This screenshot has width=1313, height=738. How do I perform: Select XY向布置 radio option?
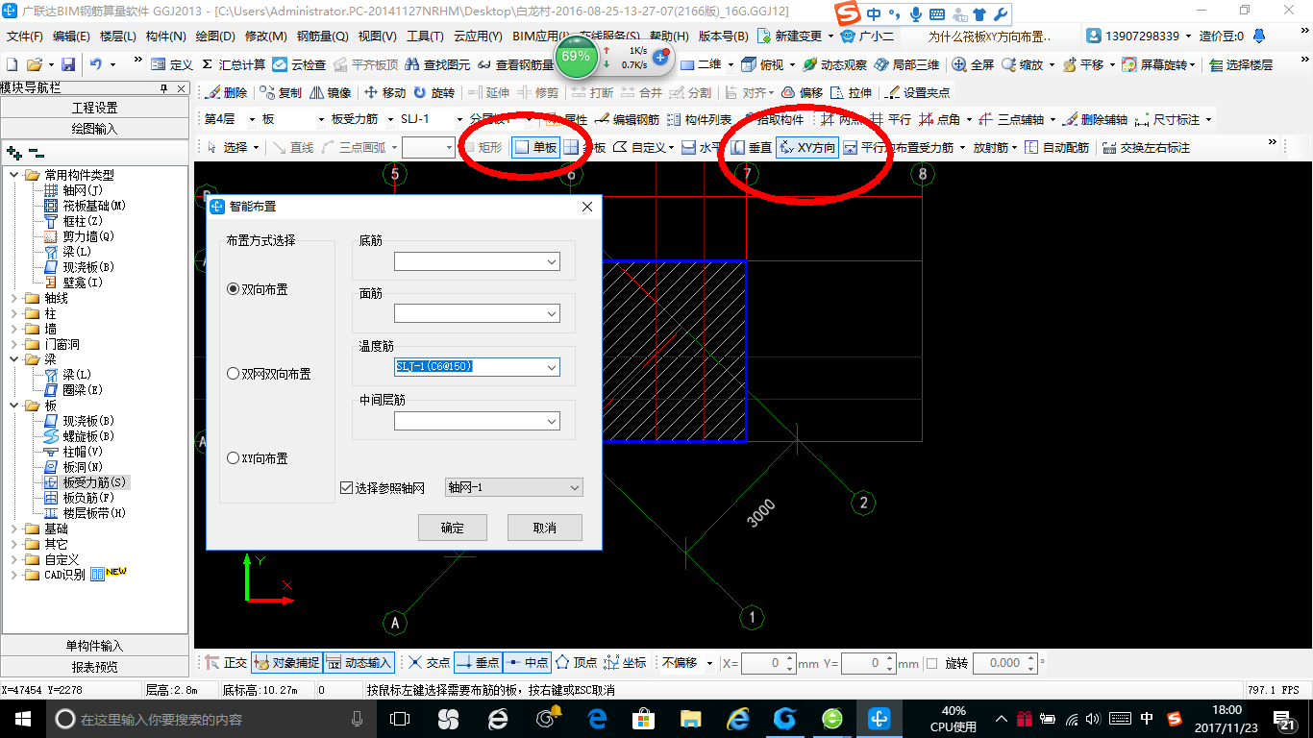click(257, 458)
